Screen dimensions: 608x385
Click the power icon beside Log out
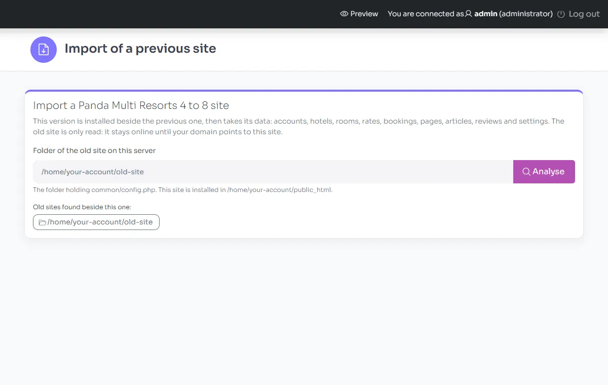click(x=561, y=14)
